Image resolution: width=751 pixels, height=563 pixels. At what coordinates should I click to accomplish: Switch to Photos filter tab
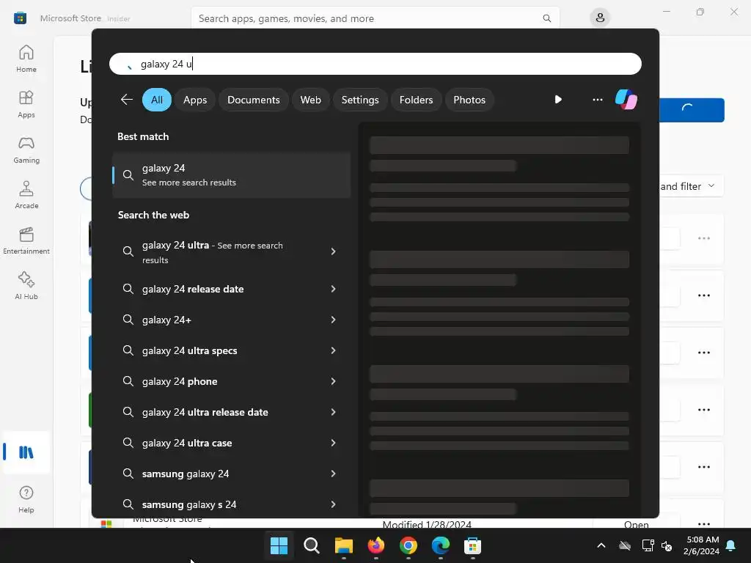pos(469,100)
